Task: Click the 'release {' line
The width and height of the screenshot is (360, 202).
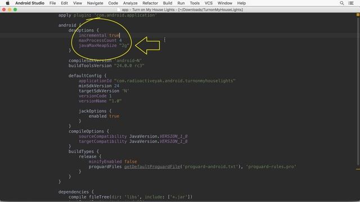Action: pos(90,156)
